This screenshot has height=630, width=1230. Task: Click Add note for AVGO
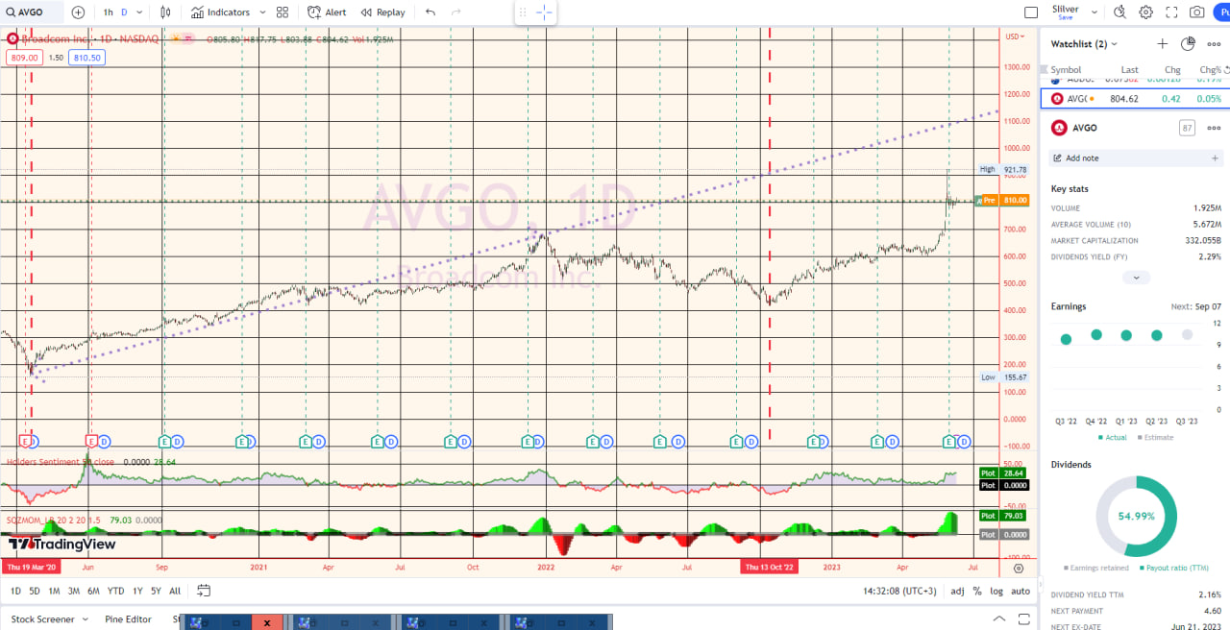click(1135, 157)
